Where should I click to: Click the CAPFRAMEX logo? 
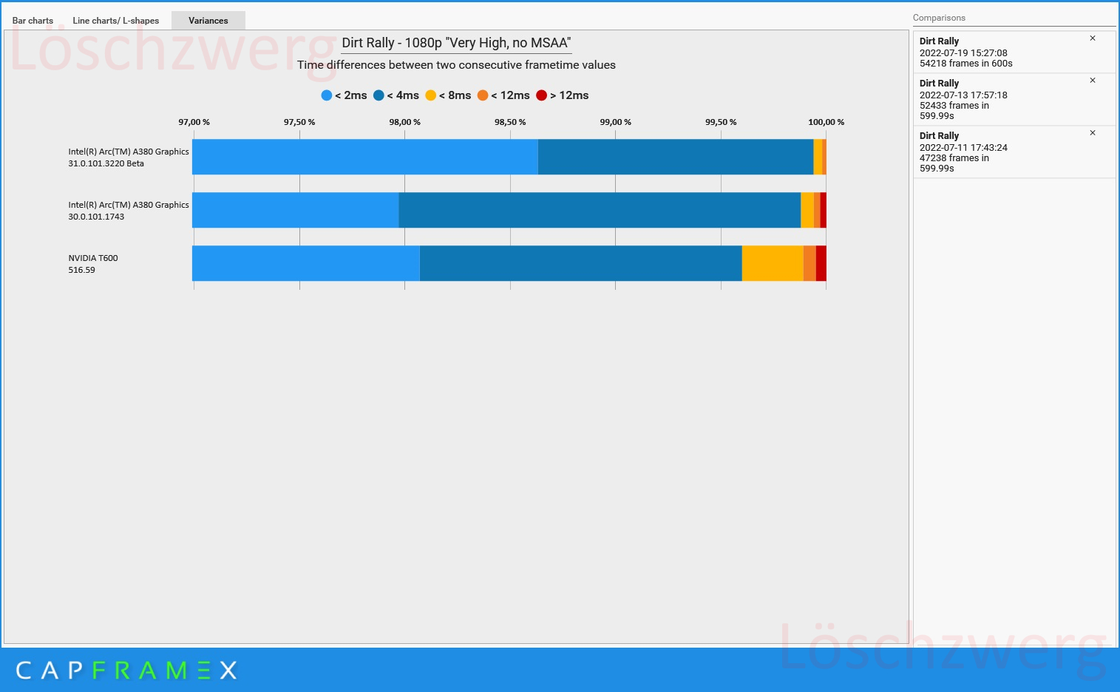(126, 671)
